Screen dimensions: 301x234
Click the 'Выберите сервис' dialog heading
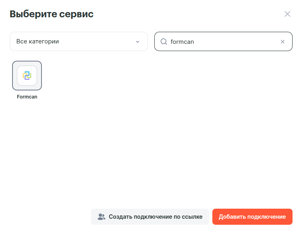pos(52,14)
